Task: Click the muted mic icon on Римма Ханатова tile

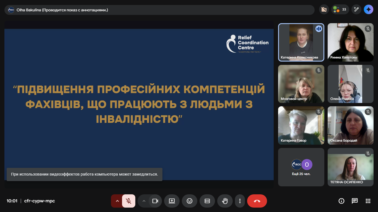Action: (368, 29)
